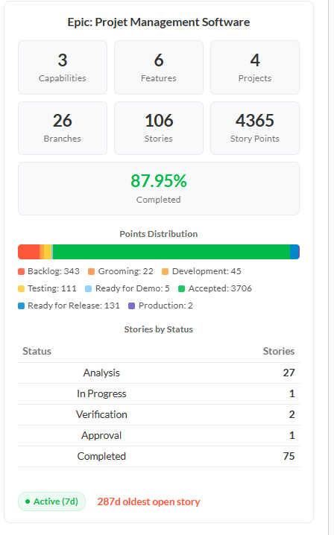Open the 26 Branches card
Viewport: 334px width, 535px height.
(x=63, y=128)
